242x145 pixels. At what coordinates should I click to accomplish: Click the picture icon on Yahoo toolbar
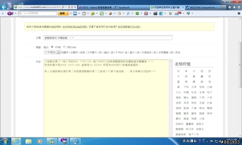(x=102, y=14)
